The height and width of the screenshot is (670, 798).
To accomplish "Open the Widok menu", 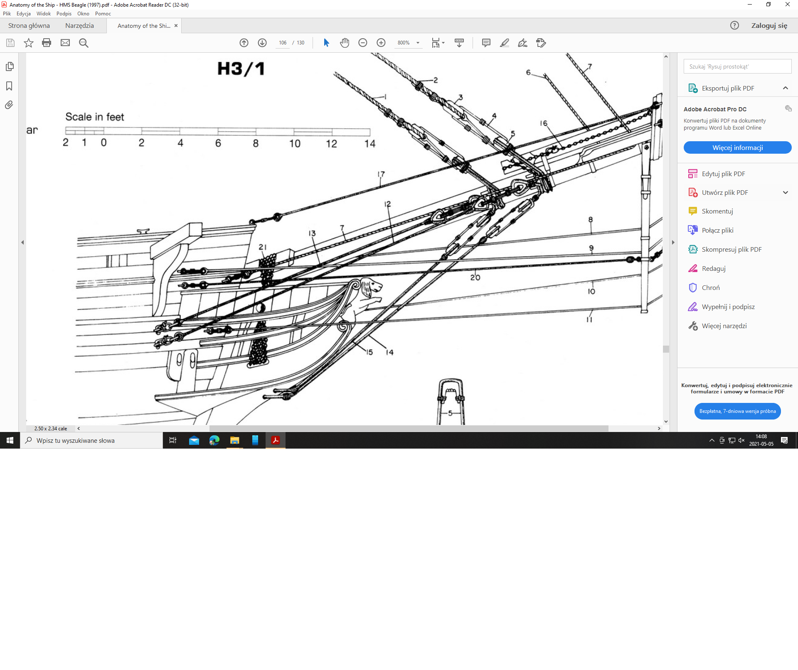I will (x=43, y=14).
